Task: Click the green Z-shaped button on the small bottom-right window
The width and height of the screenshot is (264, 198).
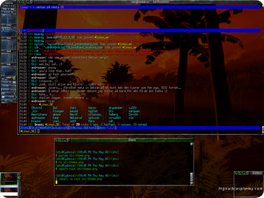Action: click(240, 173)
